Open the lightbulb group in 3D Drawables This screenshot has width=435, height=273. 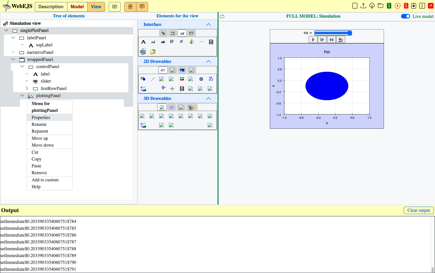pos(192,107)
